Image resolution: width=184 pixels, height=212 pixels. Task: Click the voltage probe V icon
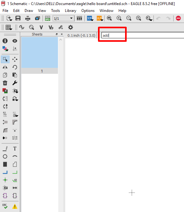[x=41, y=27]
